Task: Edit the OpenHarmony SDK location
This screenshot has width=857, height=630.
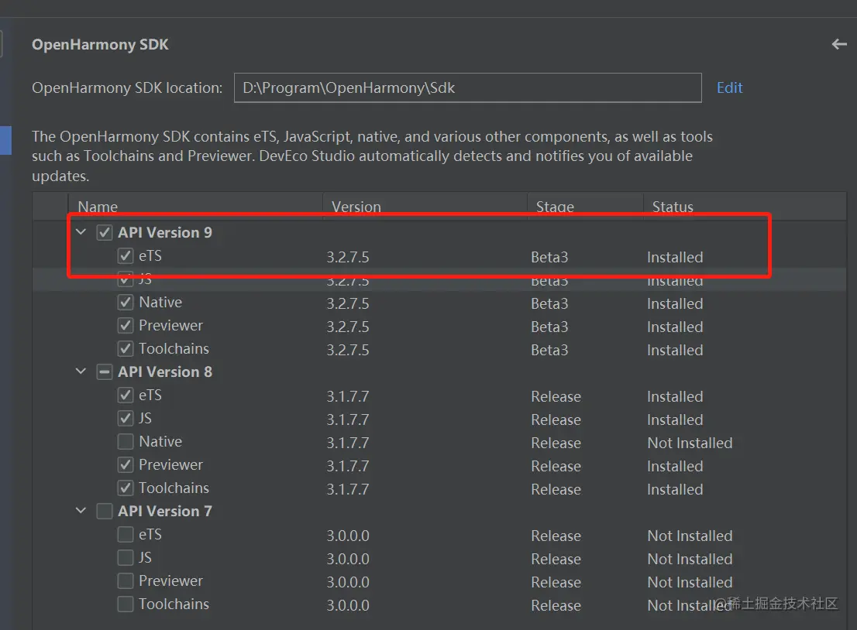Action: click(x=729, y=88)
